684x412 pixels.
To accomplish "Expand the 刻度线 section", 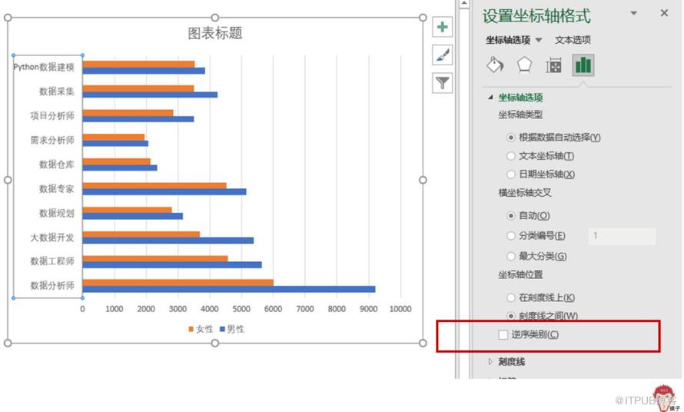I will click(492, 361).
